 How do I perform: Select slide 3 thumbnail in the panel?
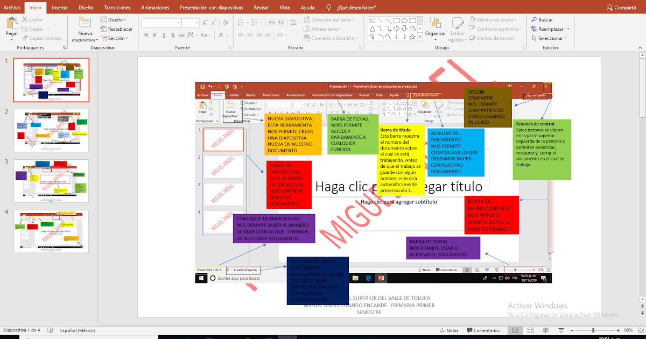click(51, 182)
